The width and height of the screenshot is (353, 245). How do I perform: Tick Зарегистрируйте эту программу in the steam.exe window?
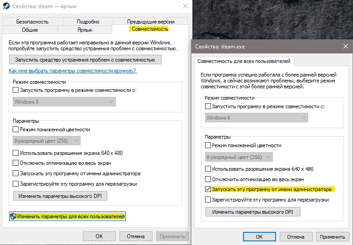click(208, 200)
